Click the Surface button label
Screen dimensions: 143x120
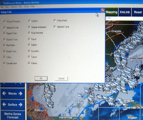point(12,104)
